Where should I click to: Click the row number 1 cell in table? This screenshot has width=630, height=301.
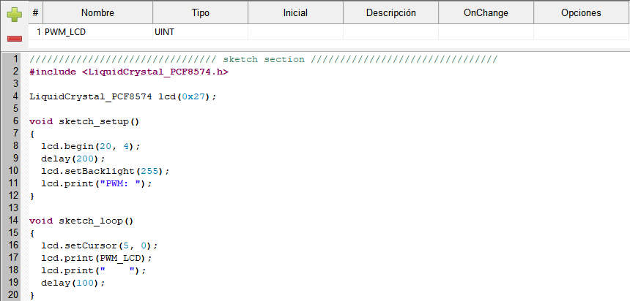click(x=36, y=32)
